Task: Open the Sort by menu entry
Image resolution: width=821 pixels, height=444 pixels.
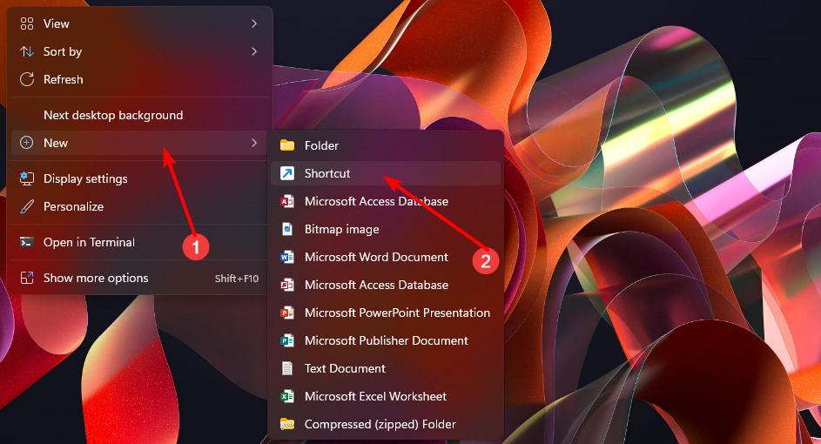Action: pos(140,51)
